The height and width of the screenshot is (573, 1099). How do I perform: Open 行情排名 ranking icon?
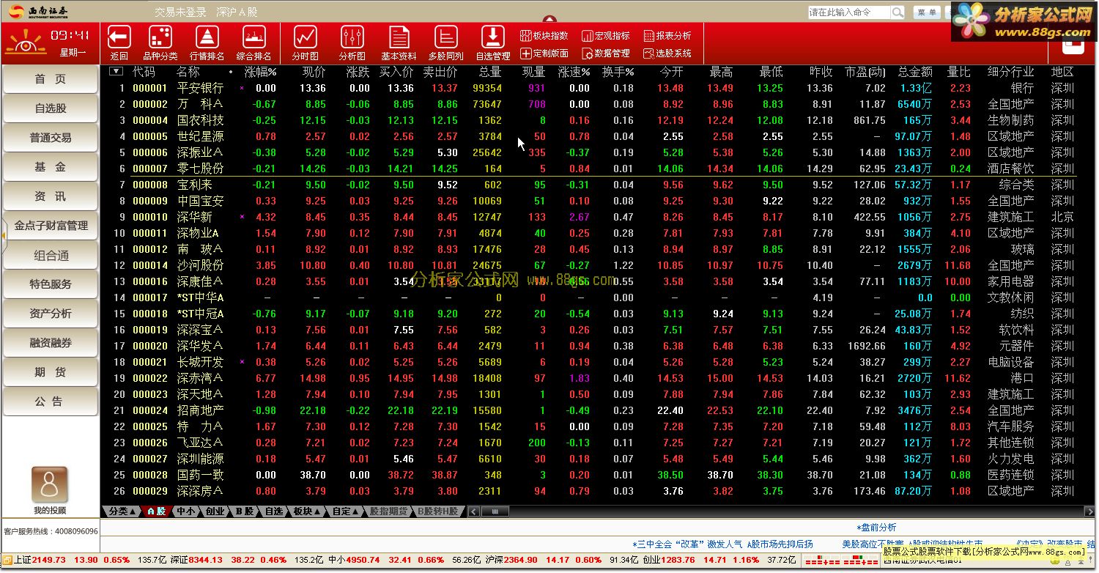coord(207,37)
